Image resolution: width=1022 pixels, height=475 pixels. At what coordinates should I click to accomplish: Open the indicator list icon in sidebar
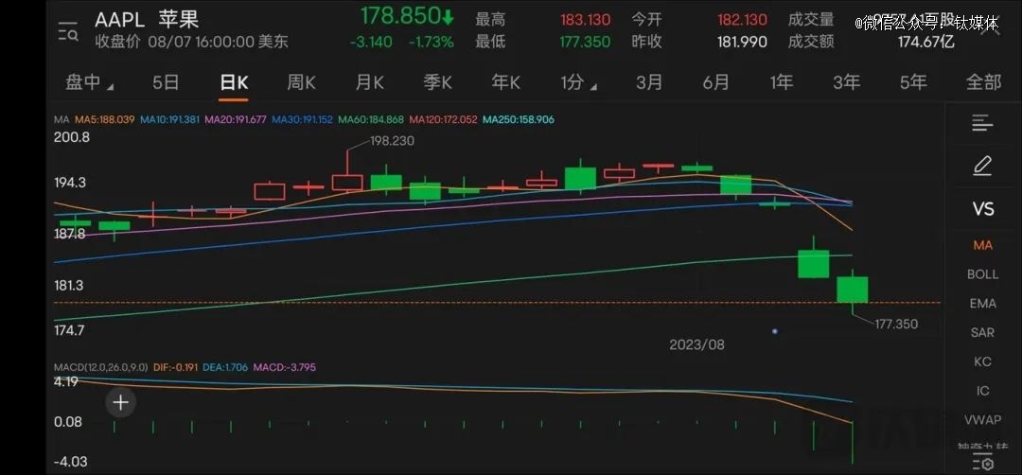pos(982,122)
